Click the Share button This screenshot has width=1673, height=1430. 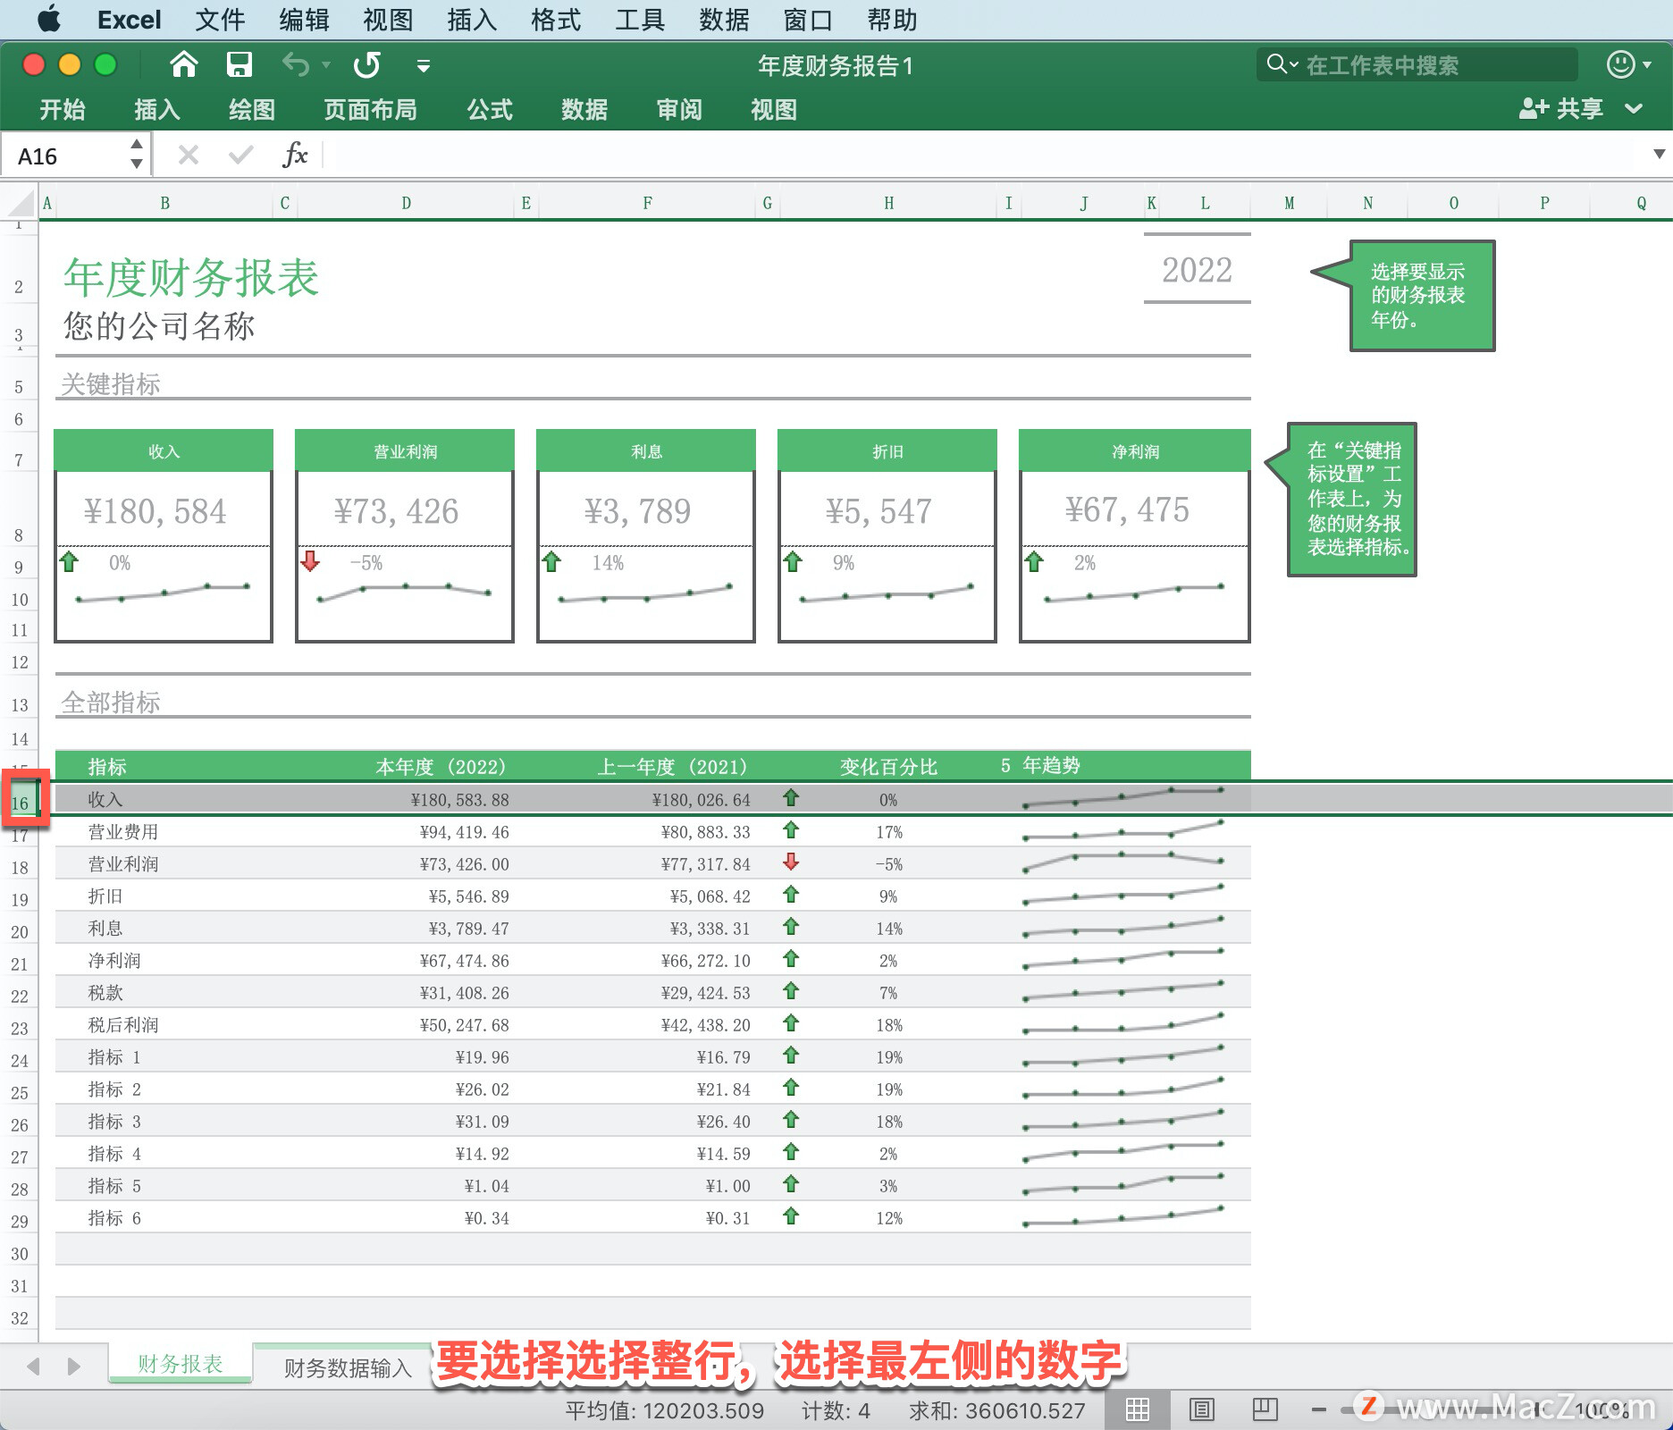click(1562, 109)
